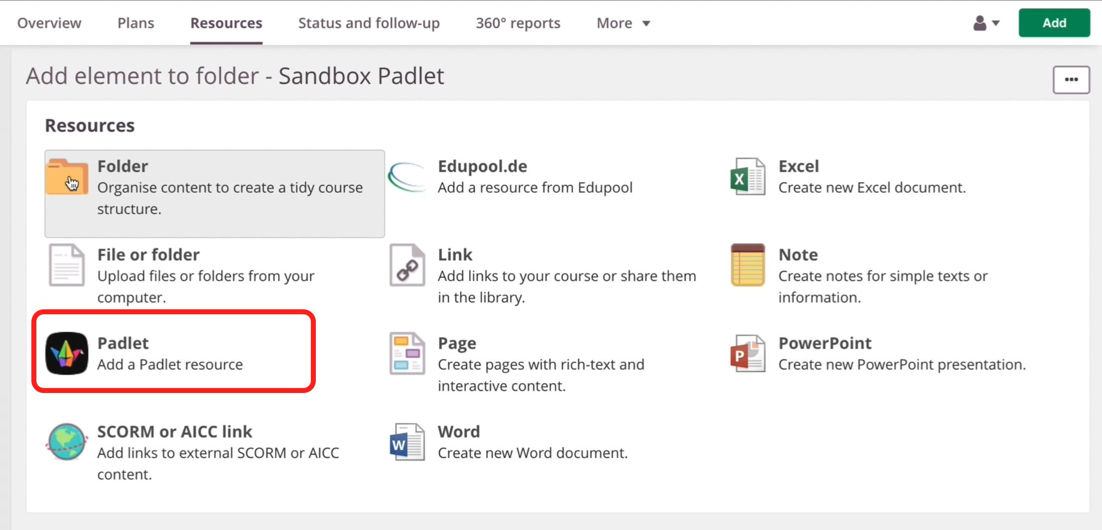Click the green Excel icon

pos(748,176)
